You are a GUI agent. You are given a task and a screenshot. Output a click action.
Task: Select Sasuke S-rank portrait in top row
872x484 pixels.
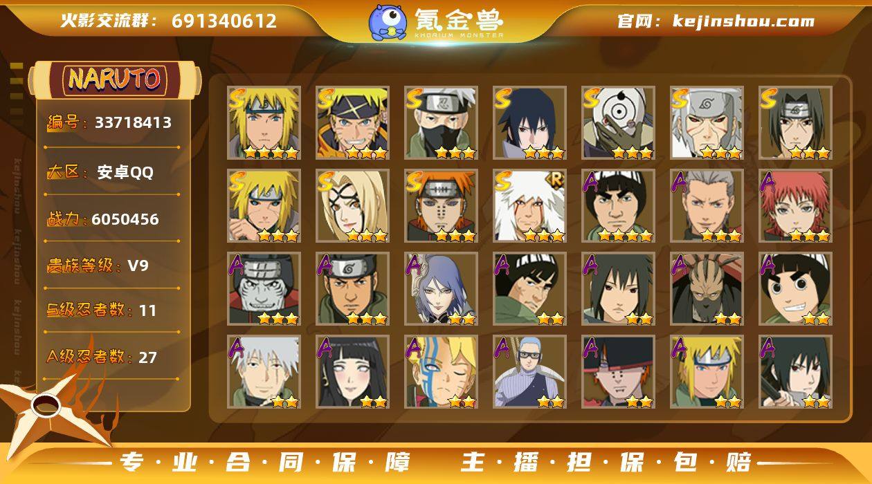point(529,122)
